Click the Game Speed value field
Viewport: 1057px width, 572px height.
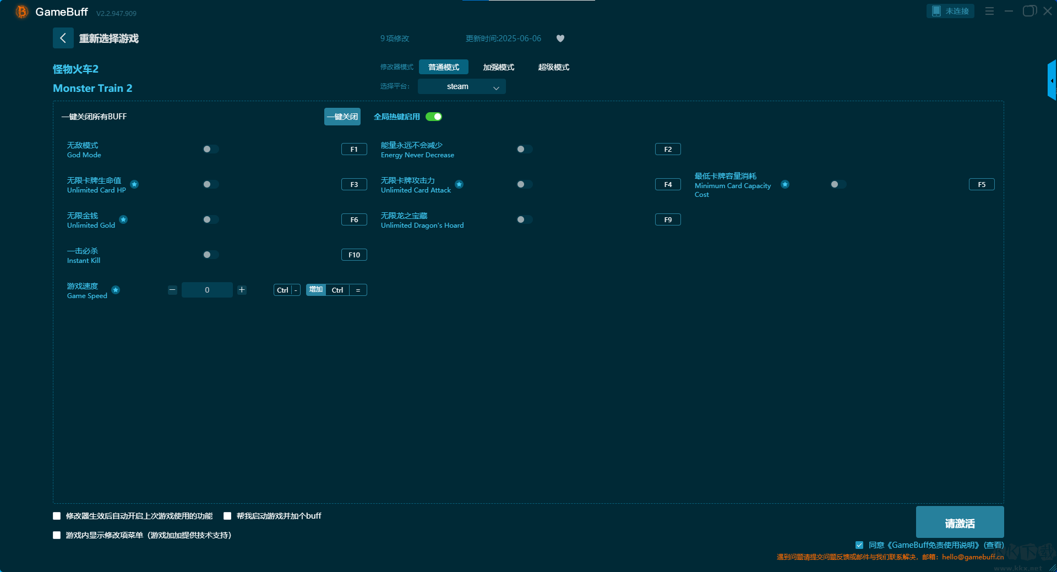pos(207,290)
